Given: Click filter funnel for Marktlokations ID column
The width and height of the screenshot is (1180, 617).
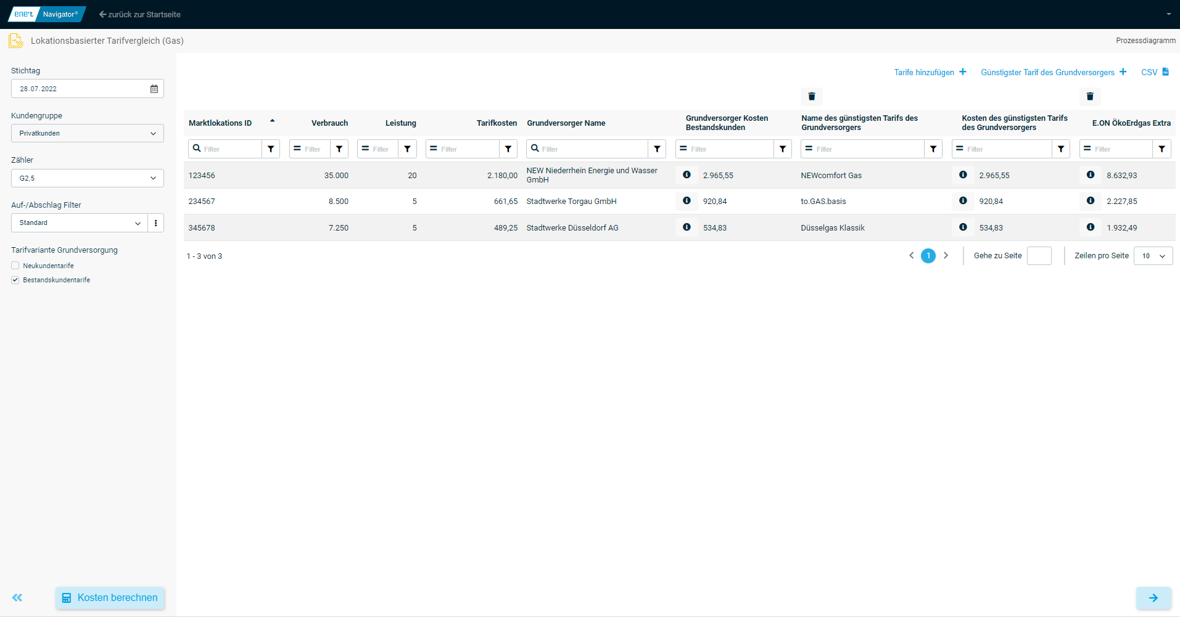Looking at the screenshot, I should pyautogui.click(x=271, y=149).
